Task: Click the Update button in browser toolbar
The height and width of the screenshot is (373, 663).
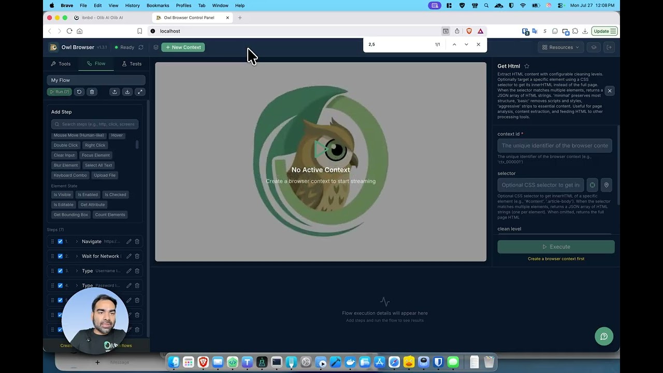Action: [x=604, y=31]
